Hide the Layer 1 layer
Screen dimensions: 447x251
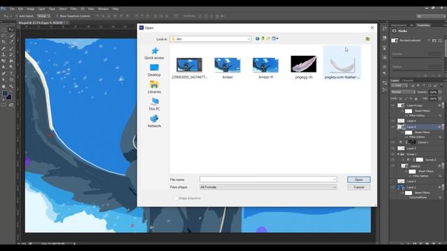393,188
